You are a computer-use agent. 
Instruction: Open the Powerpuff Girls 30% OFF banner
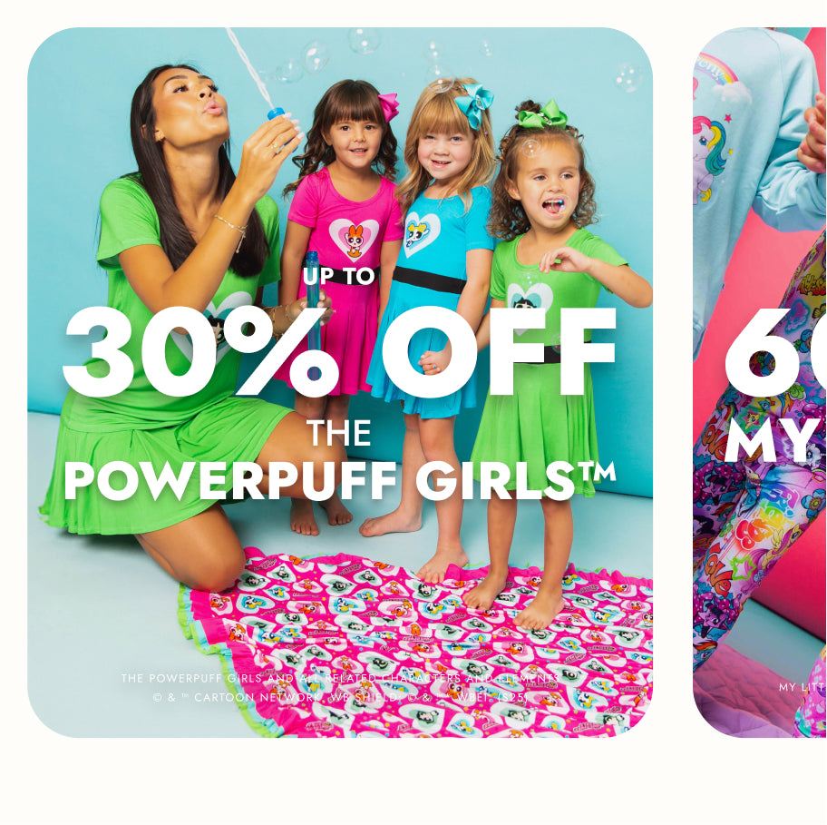click(340, 382)
